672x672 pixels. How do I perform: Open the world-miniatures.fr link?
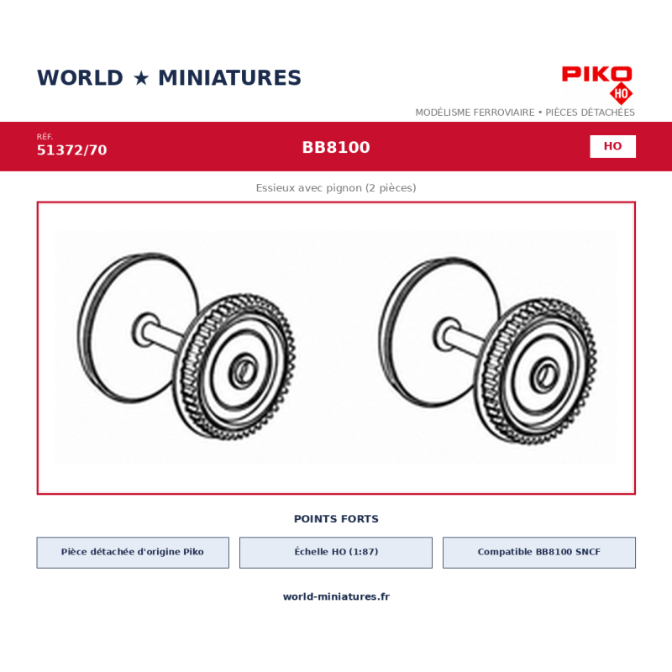336,596
